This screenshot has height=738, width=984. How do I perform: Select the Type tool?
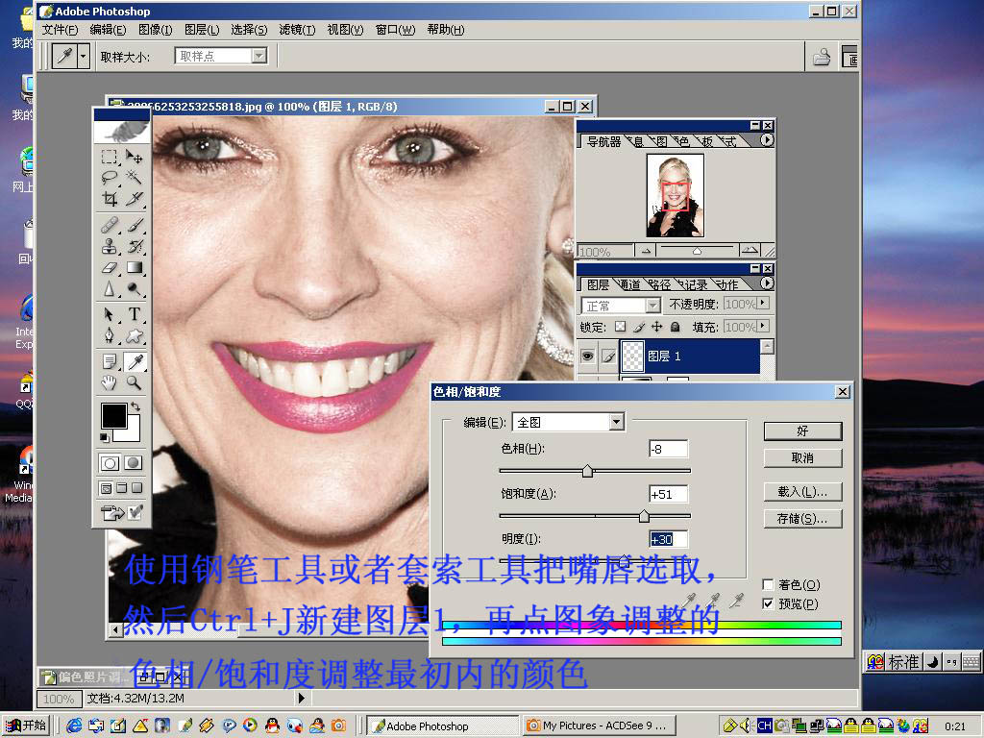pos(134,314)
